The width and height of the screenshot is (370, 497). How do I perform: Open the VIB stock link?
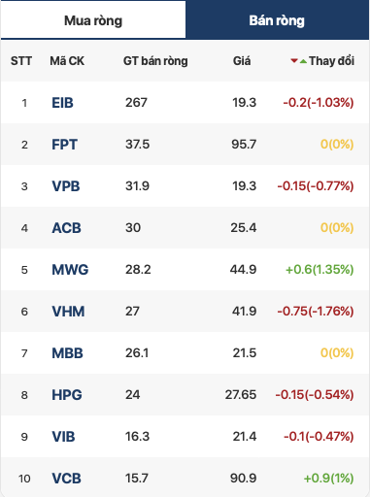pos(63,437)
